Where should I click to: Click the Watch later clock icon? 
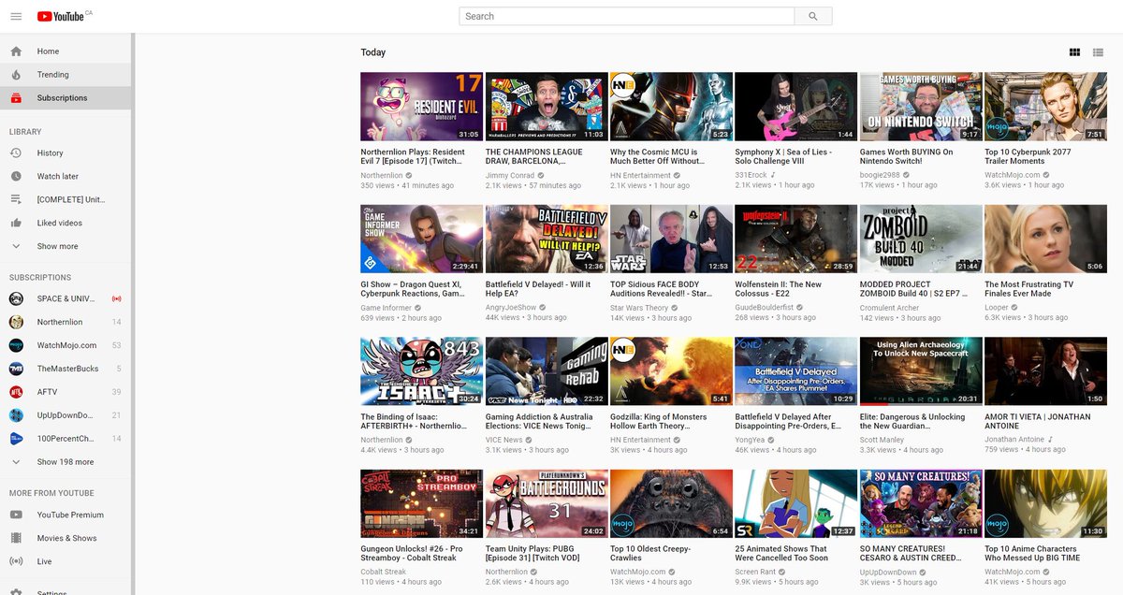click(x=16, y=177)
